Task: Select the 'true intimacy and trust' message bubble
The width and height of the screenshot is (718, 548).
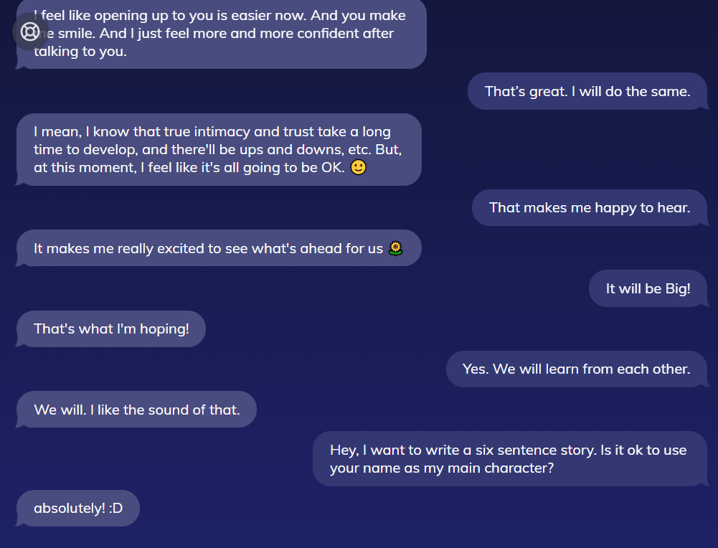Action: pos(218,149)
